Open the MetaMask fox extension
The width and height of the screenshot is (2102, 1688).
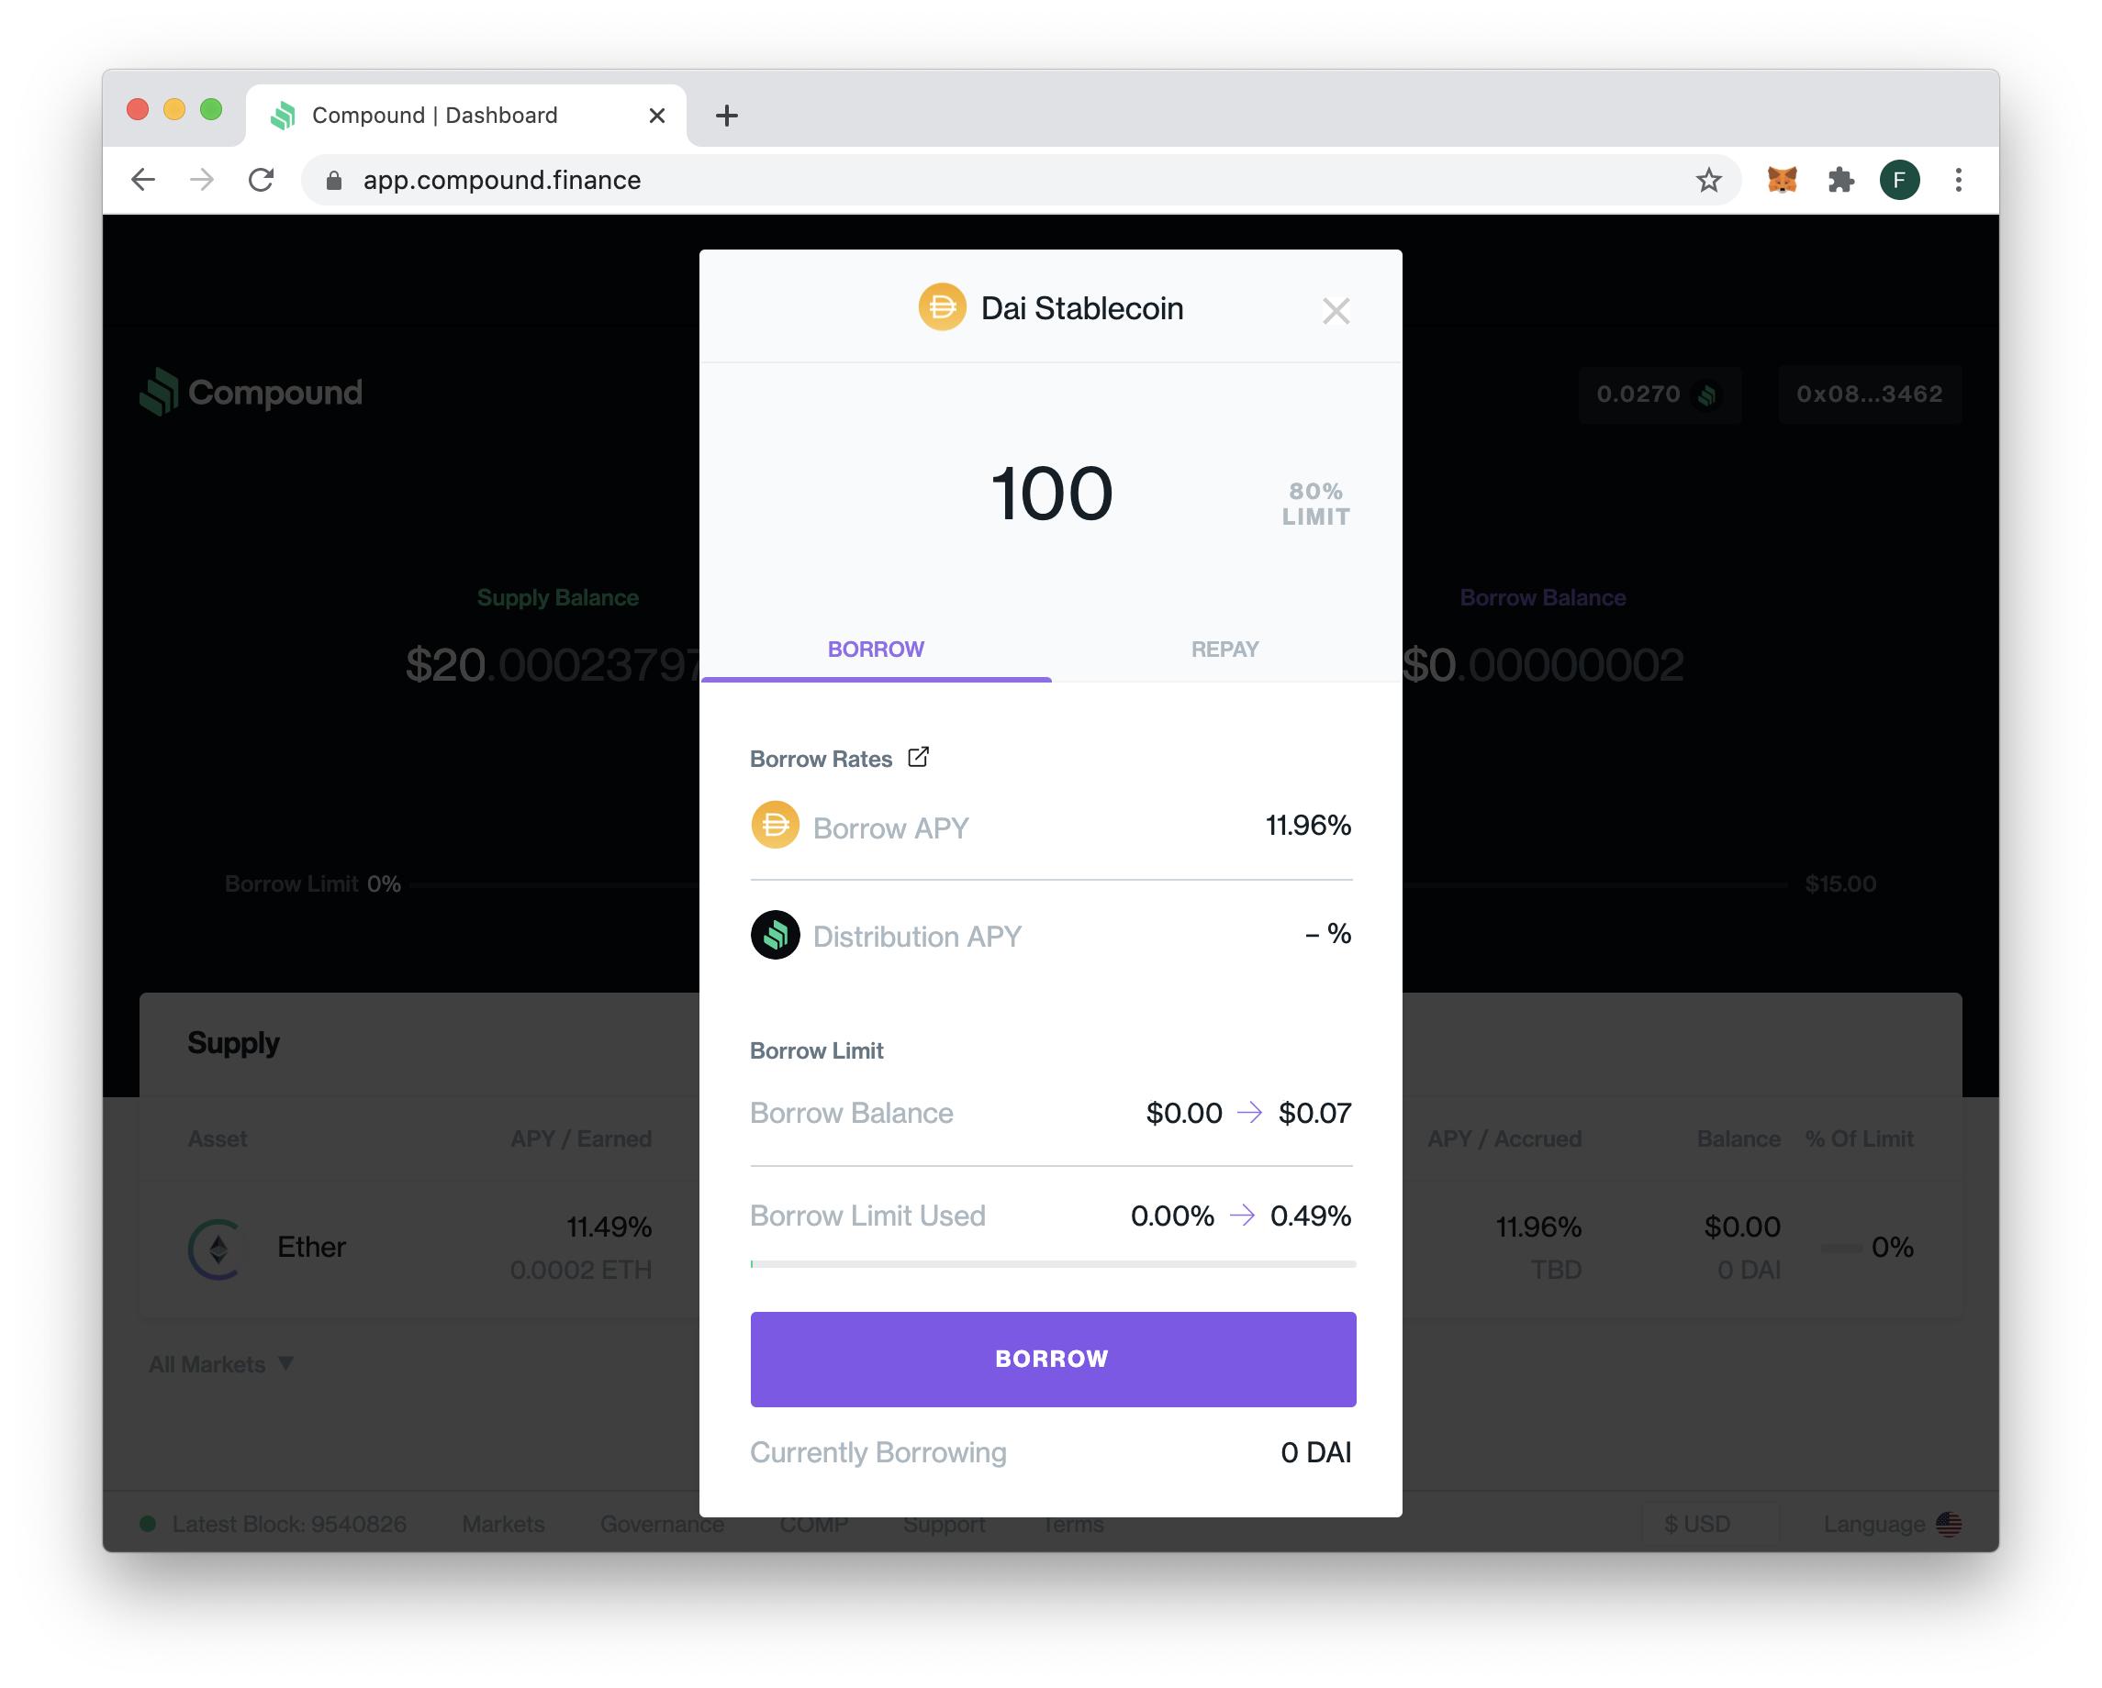1782,181
